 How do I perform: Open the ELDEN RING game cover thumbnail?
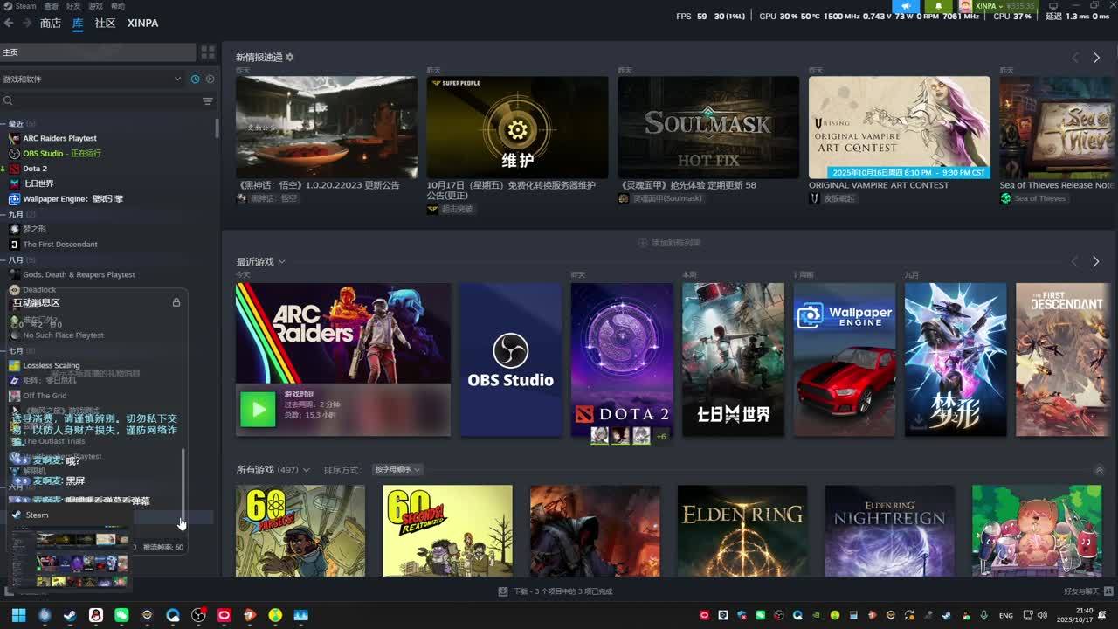[x=742, y=530]
